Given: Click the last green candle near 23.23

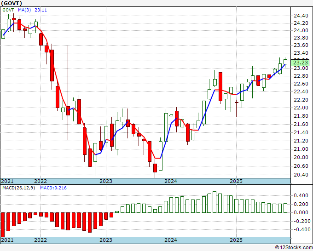Looking at the screenshot, I should point(285,62).
